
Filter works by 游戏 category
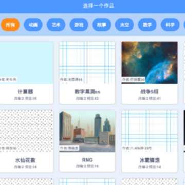79,25
